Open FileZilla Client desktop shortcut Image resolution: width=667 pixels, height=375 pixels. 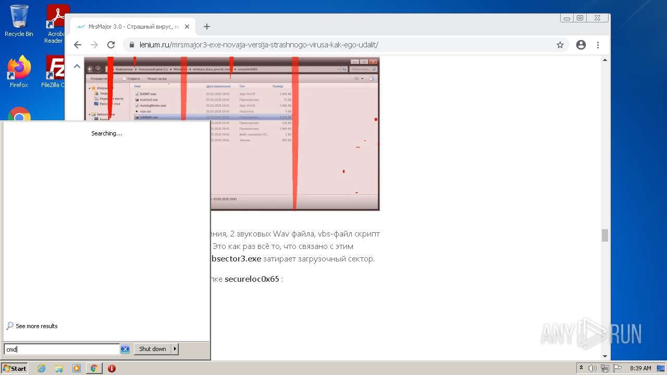click(x=54, y=72)
